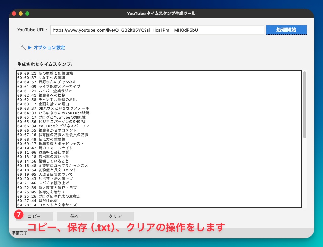Click the red step 7 badge
The image size is (323, 247).
(x=19, y=214)
